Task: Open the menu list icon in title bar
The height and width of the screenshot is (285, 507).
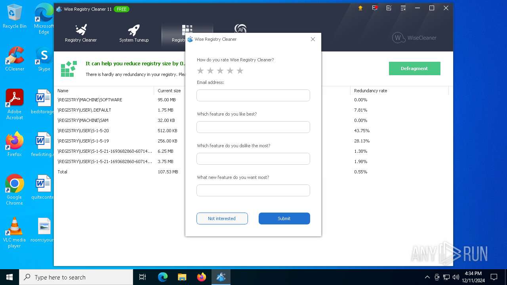Action: point(403,8)
